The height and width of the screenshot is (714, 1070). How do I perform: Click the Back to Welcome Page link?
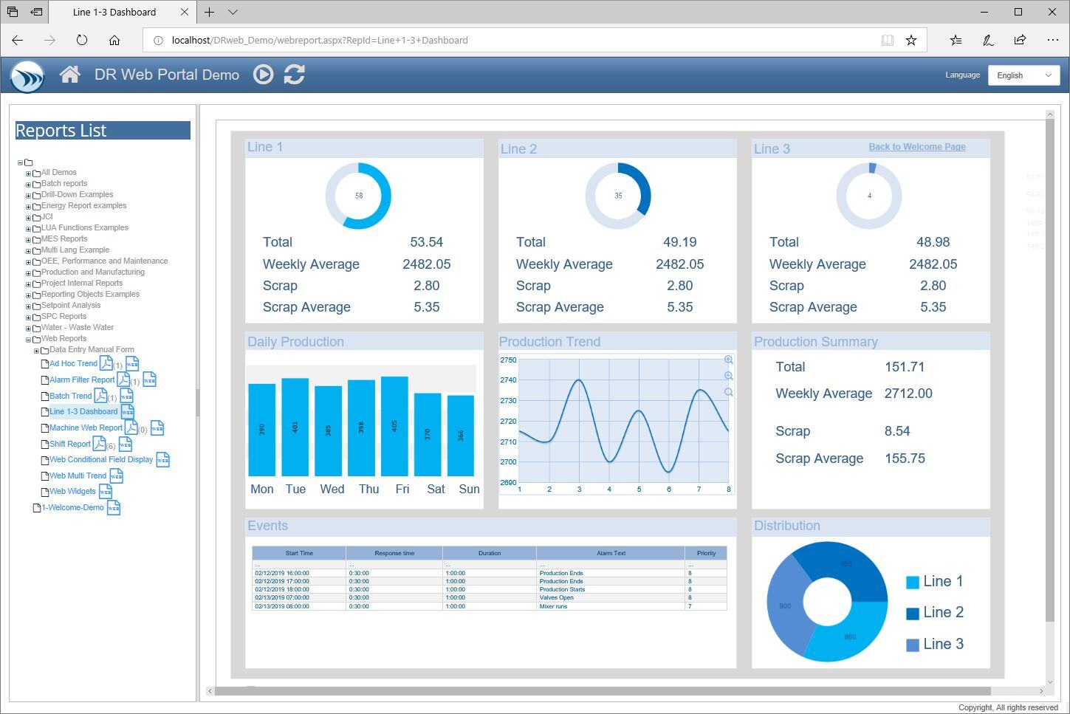point(916,147)
